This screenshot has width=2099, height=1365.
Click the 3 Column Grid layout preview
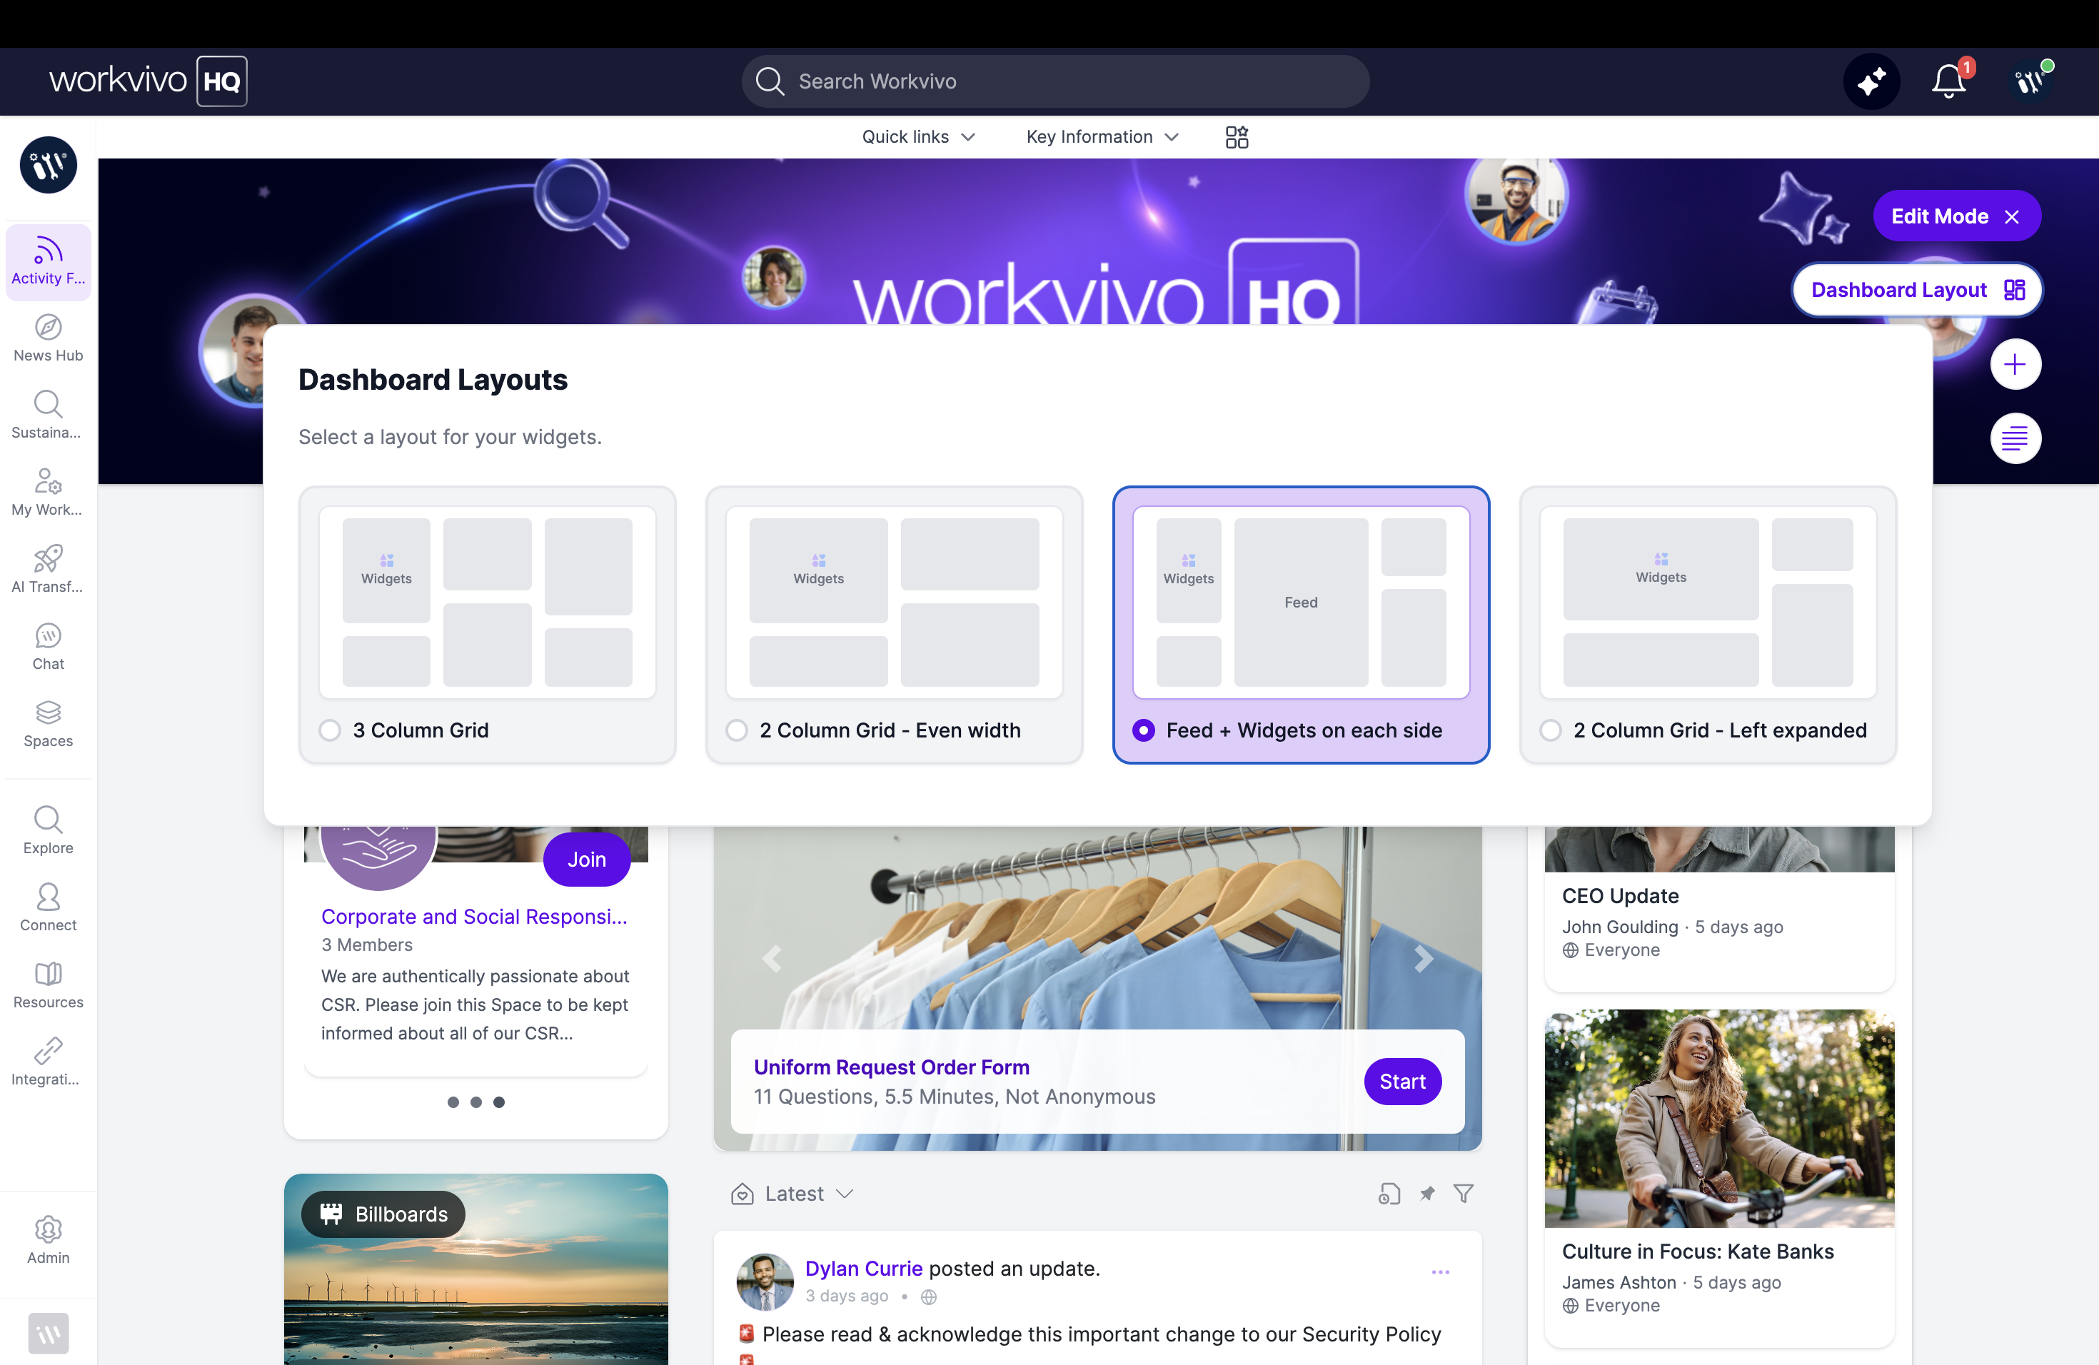pos(488,603)
